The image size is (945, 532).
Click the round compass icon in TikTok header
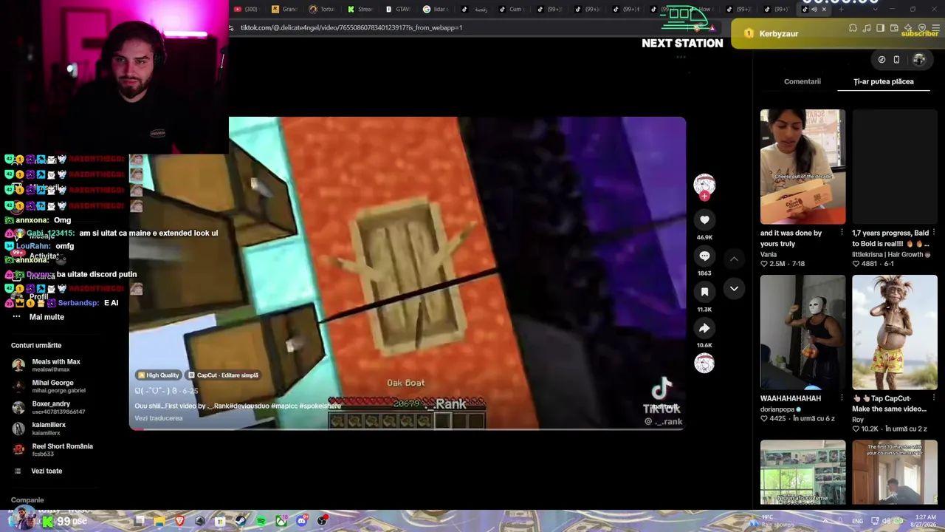point(882,60)
